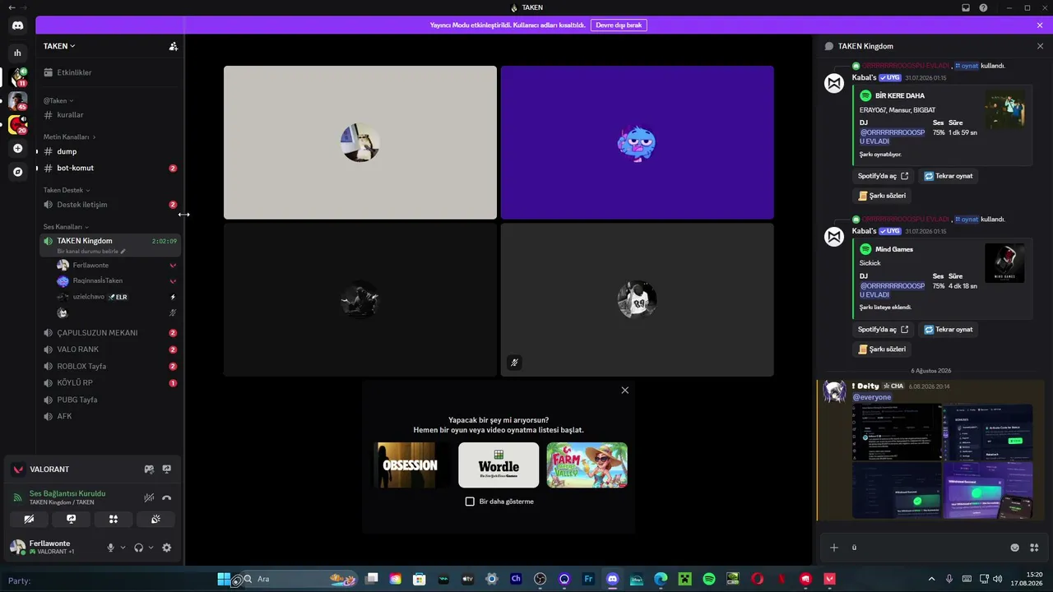Add a server with the plus icon
This screenshot has width=1053, height=592.
(x=17, y=149)
